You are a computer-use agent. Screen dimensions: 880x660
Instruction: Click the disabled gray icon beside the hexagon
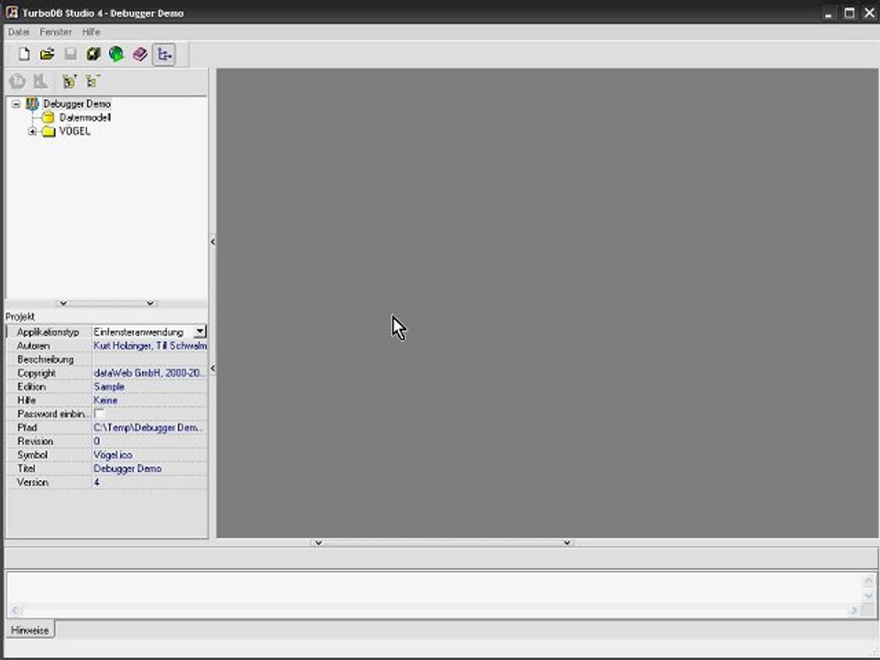(x=40, y=82)
